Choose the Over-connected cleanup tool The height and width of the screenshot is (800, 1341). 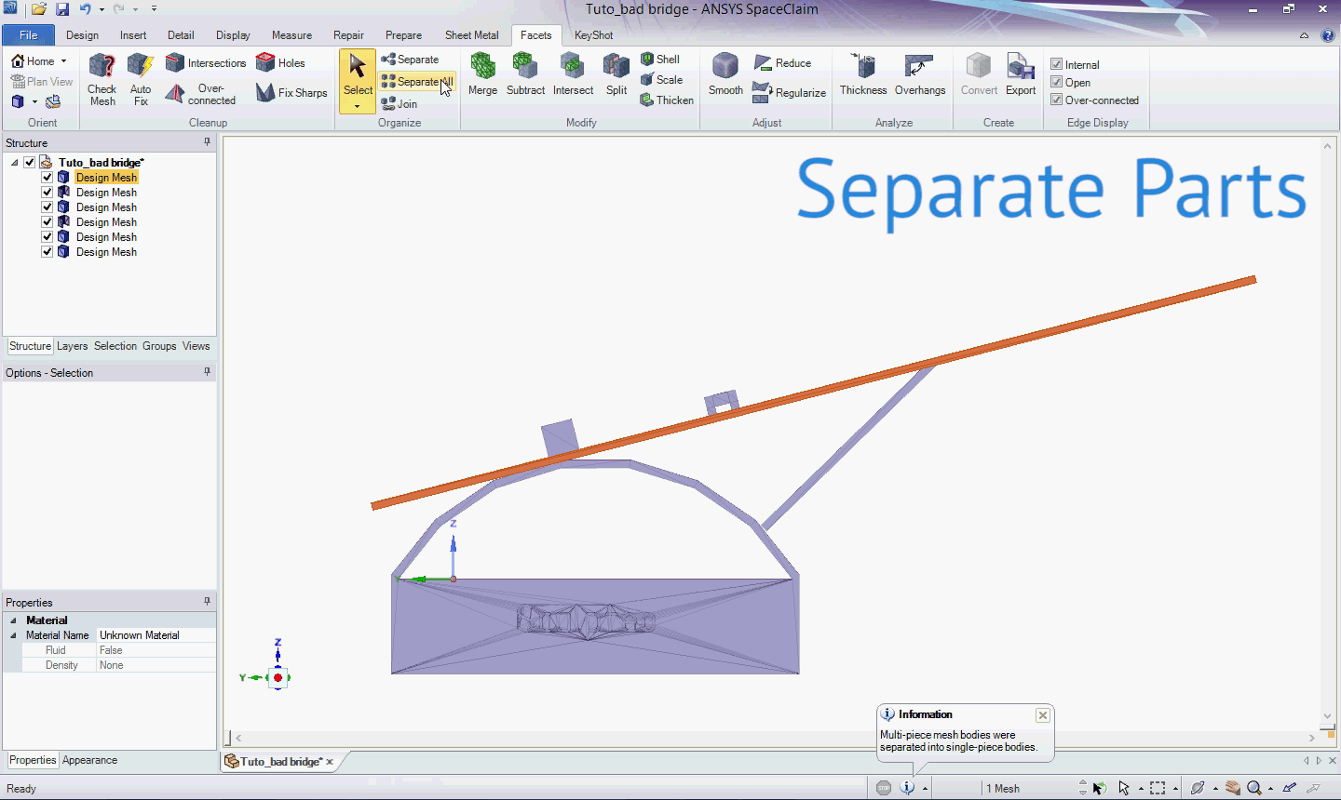click(x=201, y=94)
